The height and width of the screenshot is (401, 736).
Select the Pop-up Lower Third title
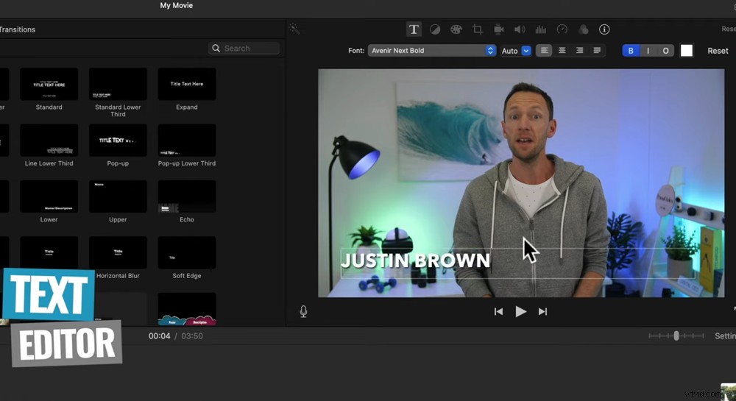187,141
